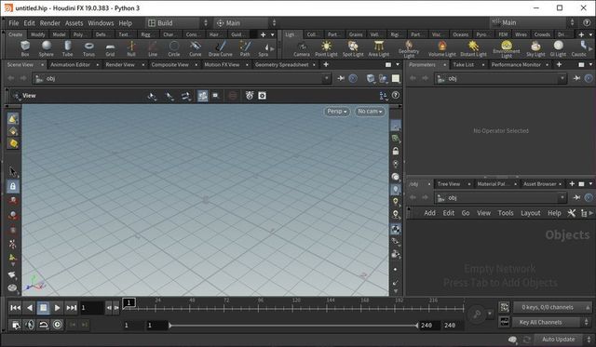This screenshot has width=596, height=347.
Task: Jump to the last frame
Action: (72, 308)
